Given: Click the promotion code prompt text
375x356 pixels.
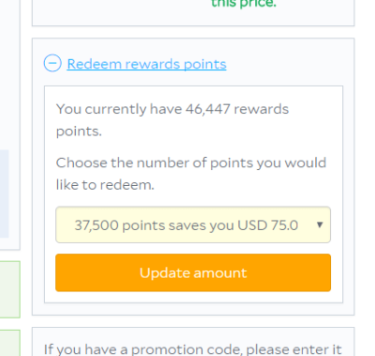Looking at the screenshot, I should [x=193, y=349].
